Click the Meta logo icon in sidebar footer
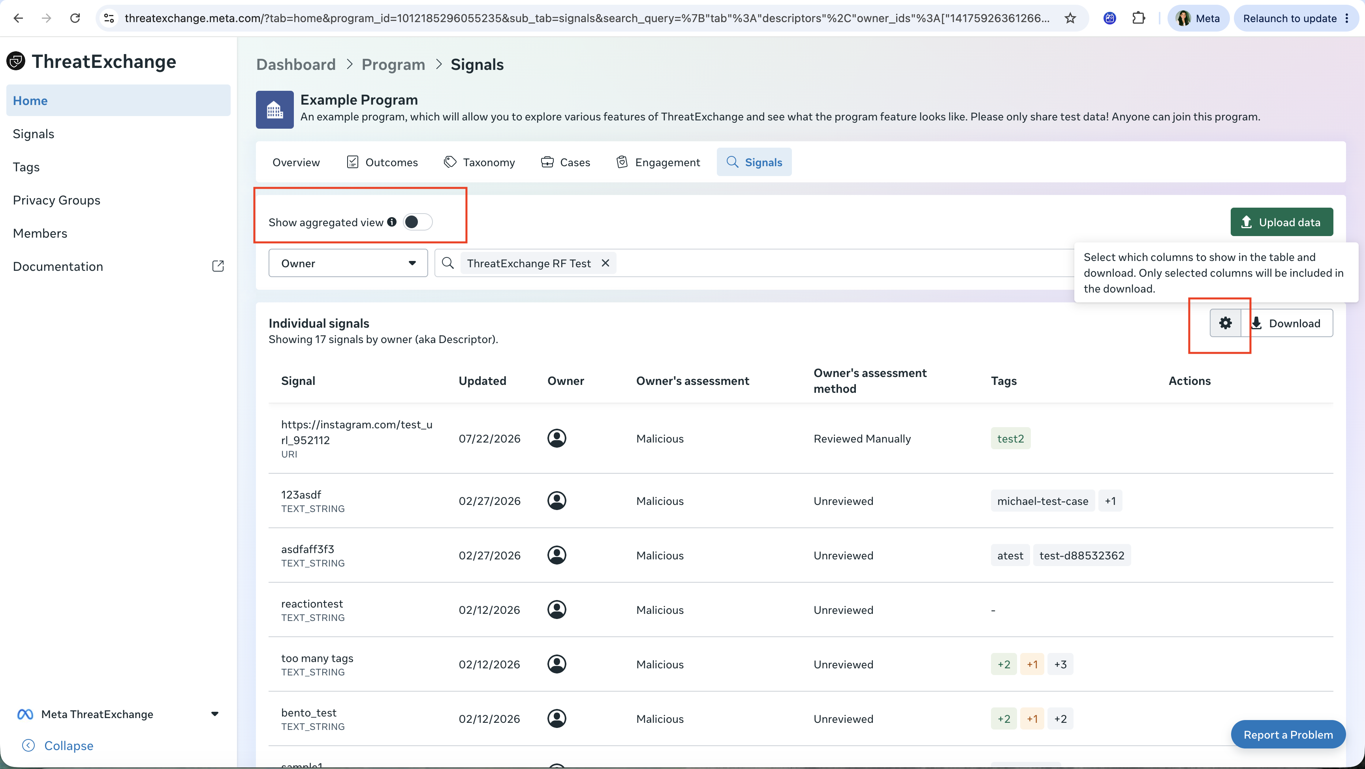Viewport: 1365px width, 769px height. tap(25, 715)
